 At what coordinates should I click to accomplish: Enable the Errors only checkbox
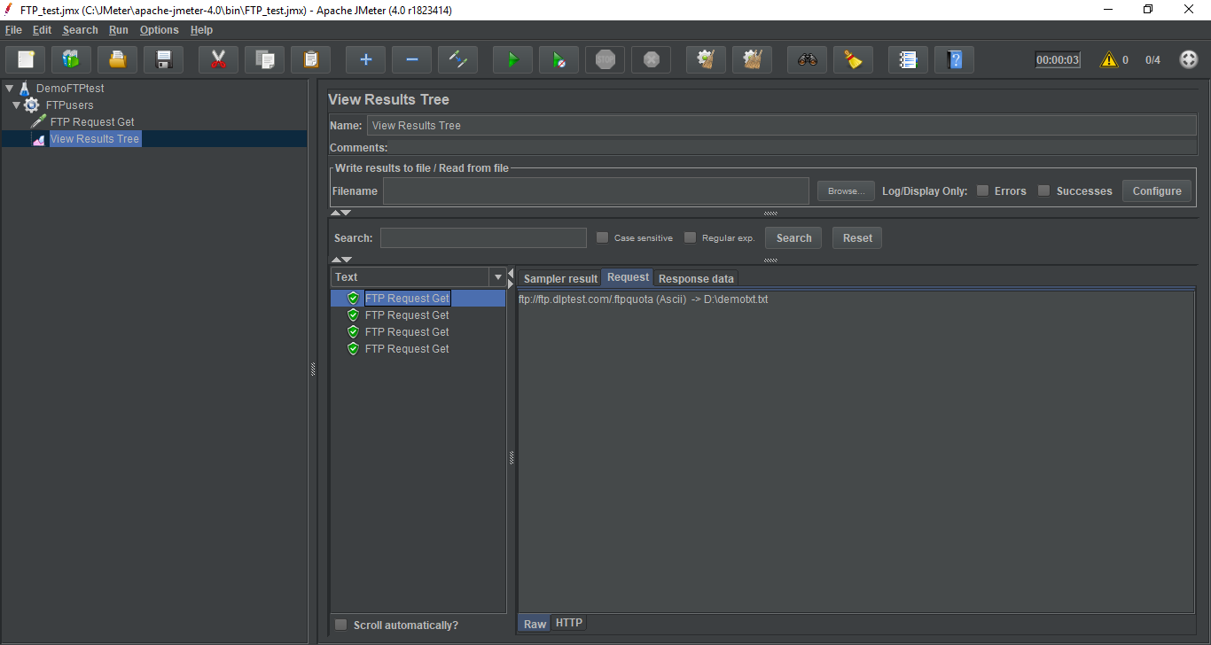click(982, 190)
